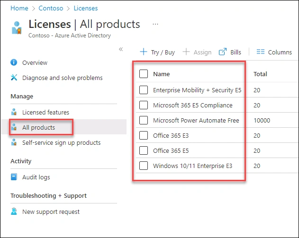The height and width of the screenshot is (238, 299).
Task: Click the Licensed features icon
Action: click(x=14, y=112)
